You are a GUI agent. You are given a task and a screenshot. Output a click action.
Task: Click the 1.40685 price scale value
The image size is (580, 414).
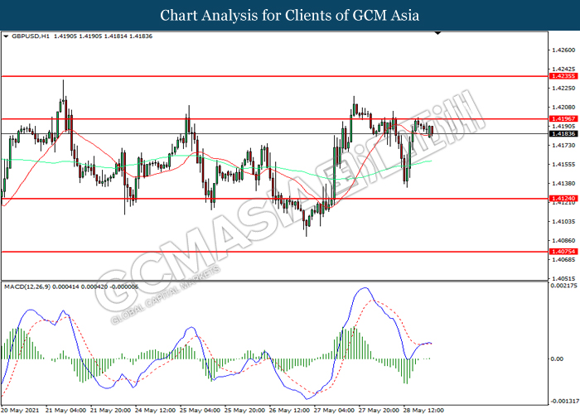[563, 260]
